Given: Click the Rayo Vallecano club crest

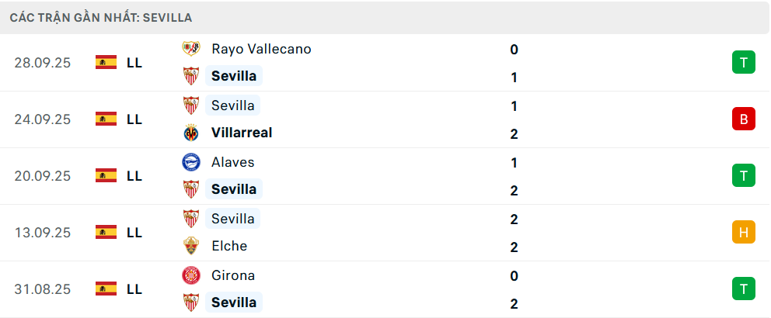Looking at the screenshot, I should pos(190,49).
